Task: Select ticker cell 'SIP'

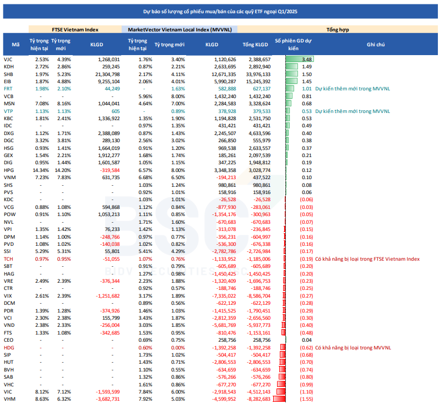Action: pyautogui.click(x=7, y=355)
